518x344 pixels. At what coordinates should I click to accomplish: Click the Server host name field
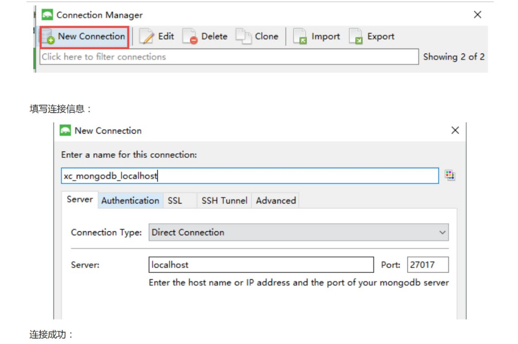261,265
